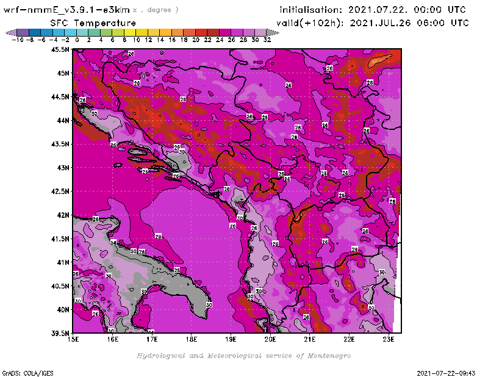
Task: Click the dark red legend swatch between 22 and 24
Action: pyautogui.click(x=213, y=32)
